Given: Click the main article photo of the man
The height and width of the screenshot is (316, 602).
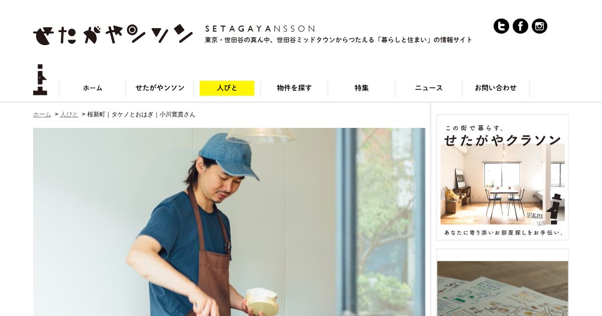Looking at the screenshot, I should (229, 222).
